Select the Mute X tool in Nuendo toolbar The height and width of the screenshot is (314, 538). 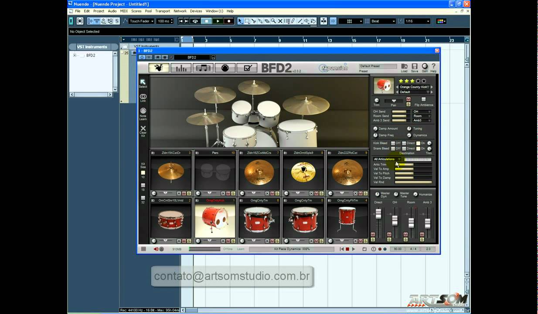click(x=280, y=21)
